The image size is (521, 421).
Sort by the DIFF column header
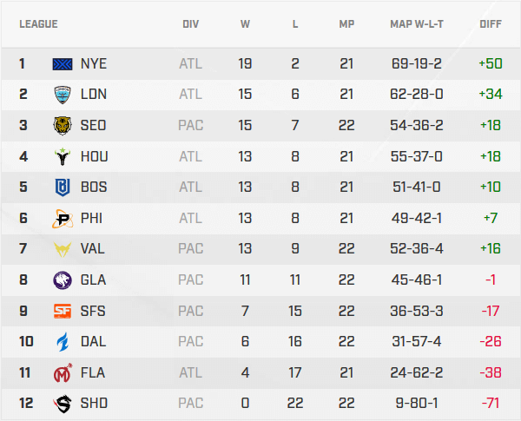490,24
